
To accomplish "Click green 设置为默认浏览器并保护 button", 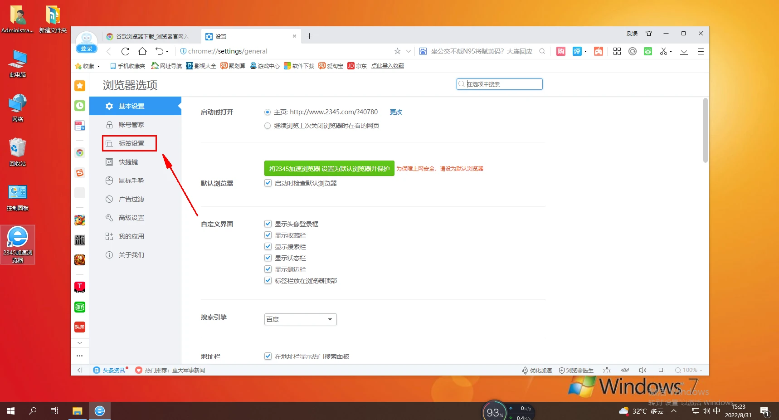I will point(329,168).
